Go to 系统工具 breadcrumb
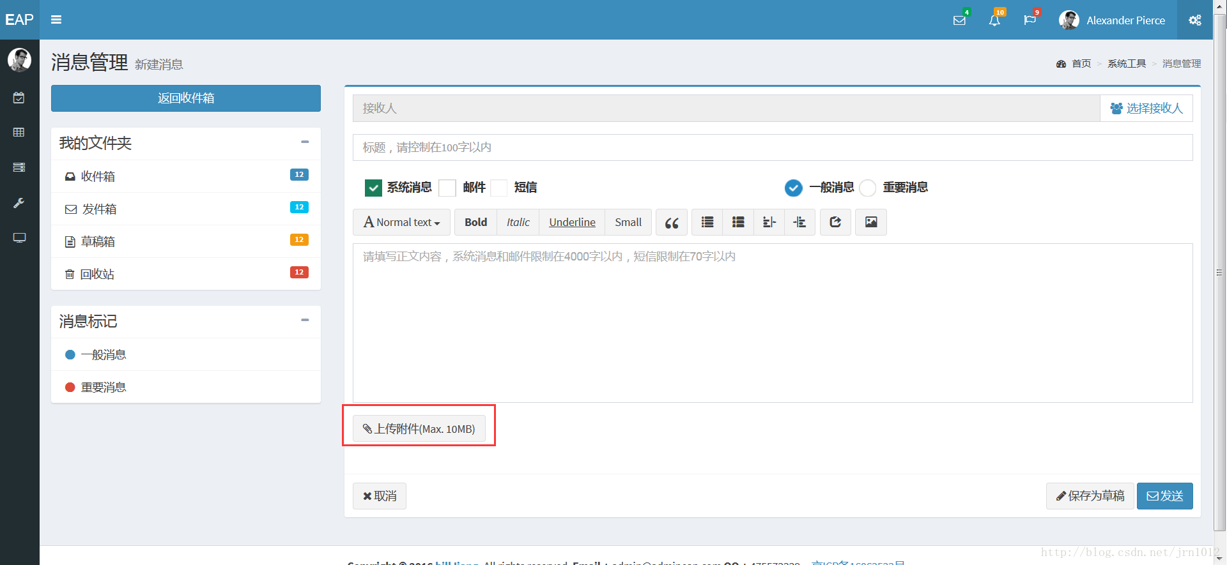This screenshot has width=1227, height=565. pos(1127,64)
